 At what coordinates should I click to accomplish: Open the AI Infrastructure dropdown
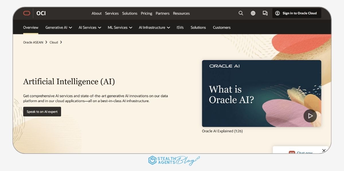coord(154,27)
